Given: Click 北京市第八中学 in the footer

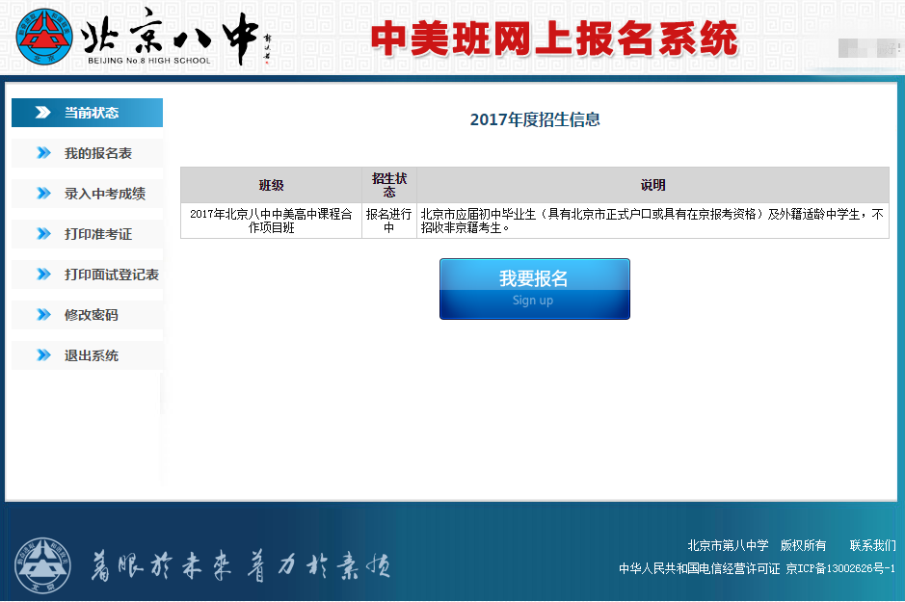Looking at the screenshot, I should [728, 545].
